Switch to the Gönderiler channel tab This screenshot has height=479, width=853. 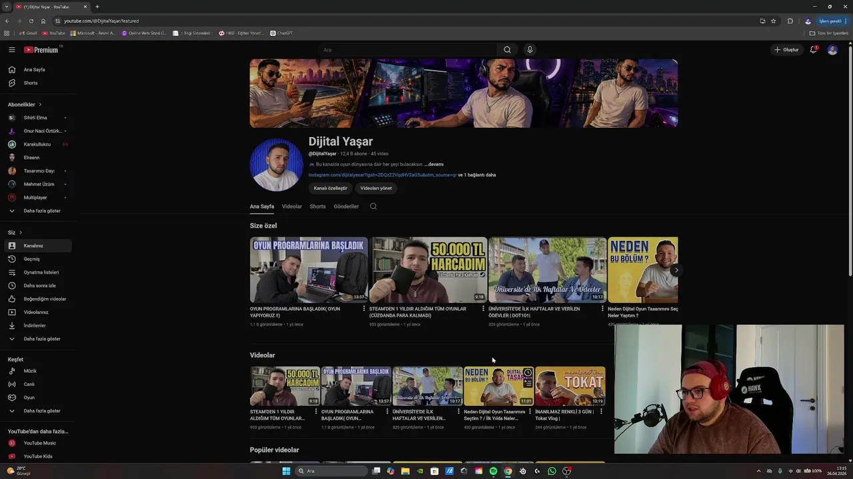346,206
